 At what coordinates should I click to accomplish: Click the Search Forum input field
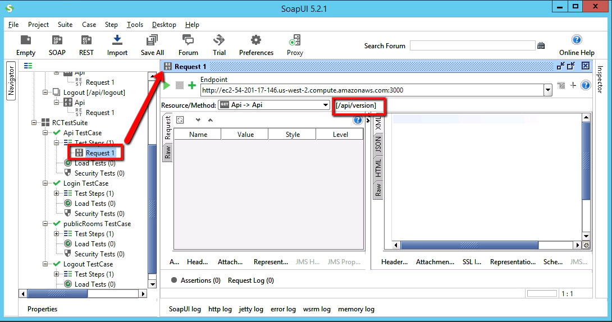[472, 45]
